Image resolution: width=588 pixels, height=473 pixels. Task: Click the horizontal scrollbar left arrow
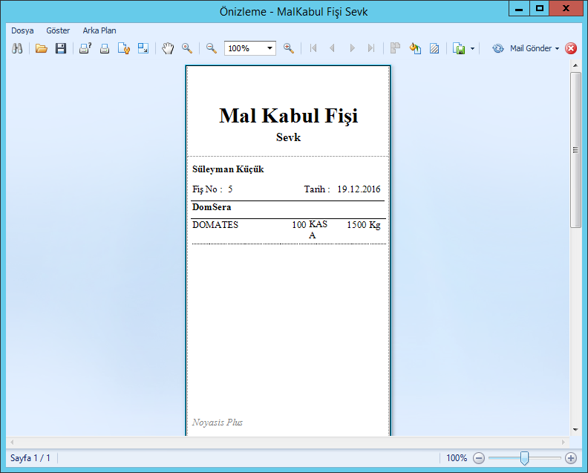12,443
